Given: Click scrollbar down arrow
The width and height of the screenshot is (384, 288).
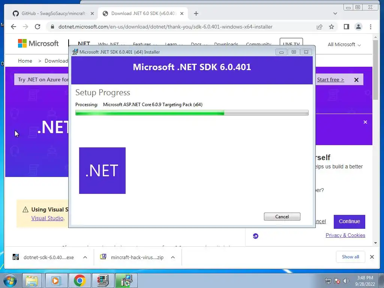Looking at the screenshot, I should point(375,243).
